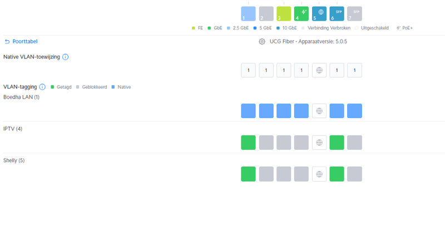Open native VLAN box for port 6

(337, 70)
